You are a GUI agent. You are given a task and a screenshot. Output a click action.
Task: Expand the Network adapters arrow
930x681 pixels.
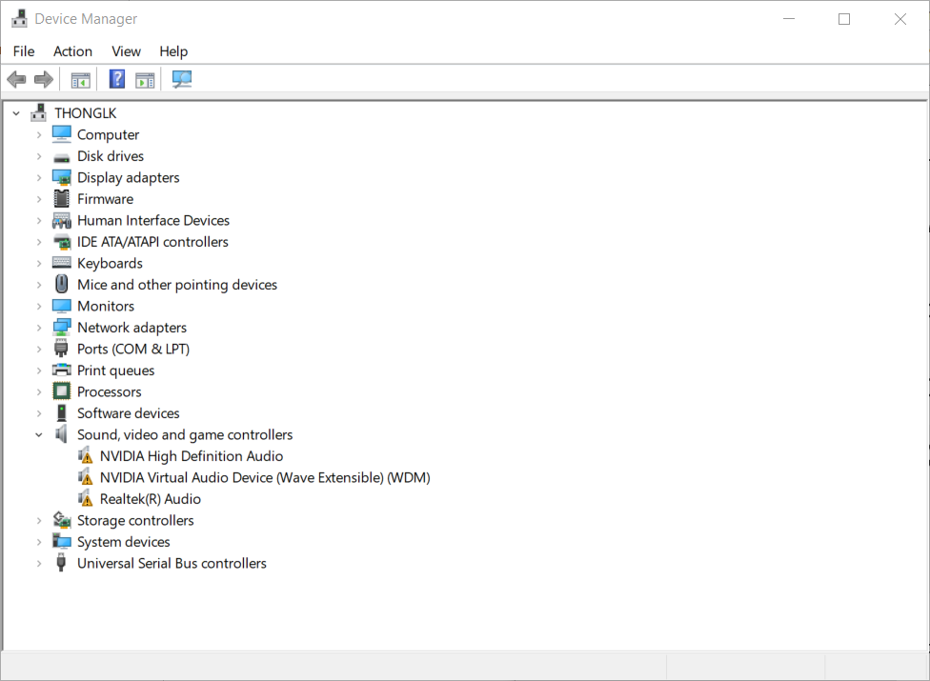pos(39,328)
